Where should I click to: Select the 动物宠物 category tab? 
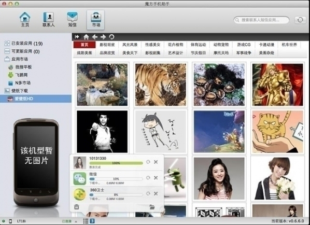tap(221, 45)
